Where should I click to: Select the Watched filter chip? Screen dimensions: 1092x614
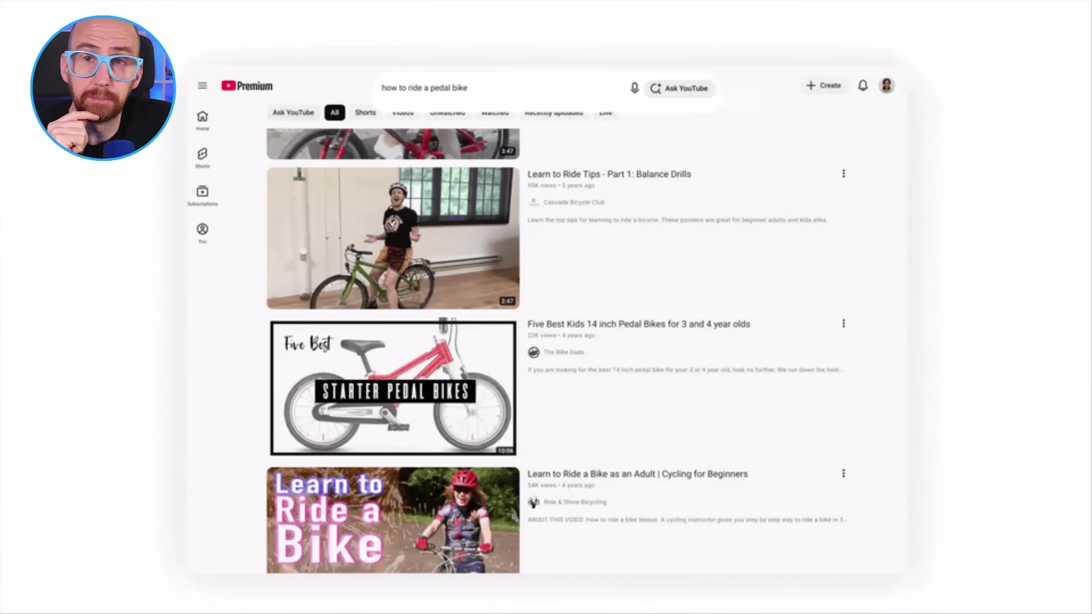point(495,113)
